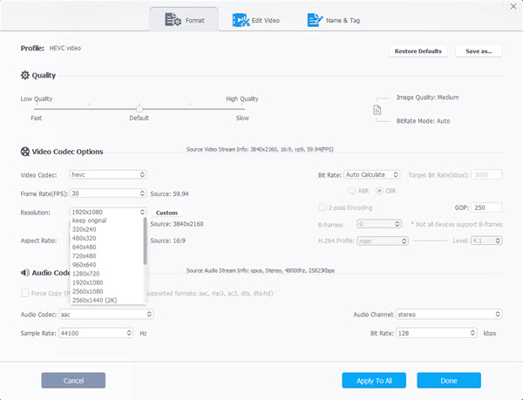Select 1920x1080 in resolution list
The width and height of the screenshot is (523, 400).
coord(106,282)
